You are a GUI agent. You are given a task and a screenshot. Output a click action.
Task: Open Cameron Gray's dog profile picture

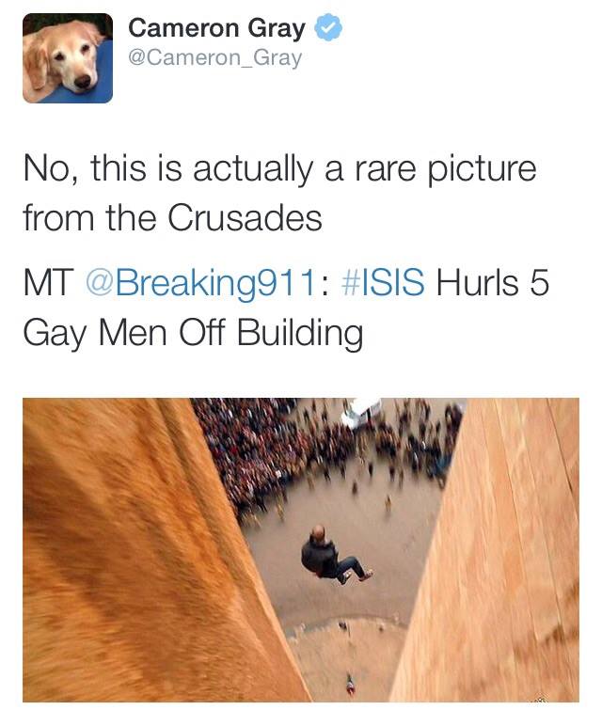point(68,58)
